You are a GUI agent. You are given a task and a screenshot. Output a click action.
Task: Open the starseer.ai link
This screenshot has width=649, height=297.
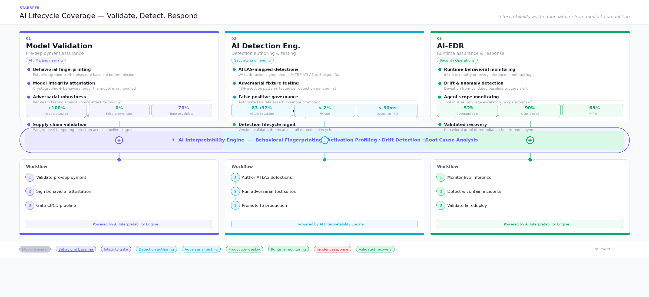tap(605, 249)
